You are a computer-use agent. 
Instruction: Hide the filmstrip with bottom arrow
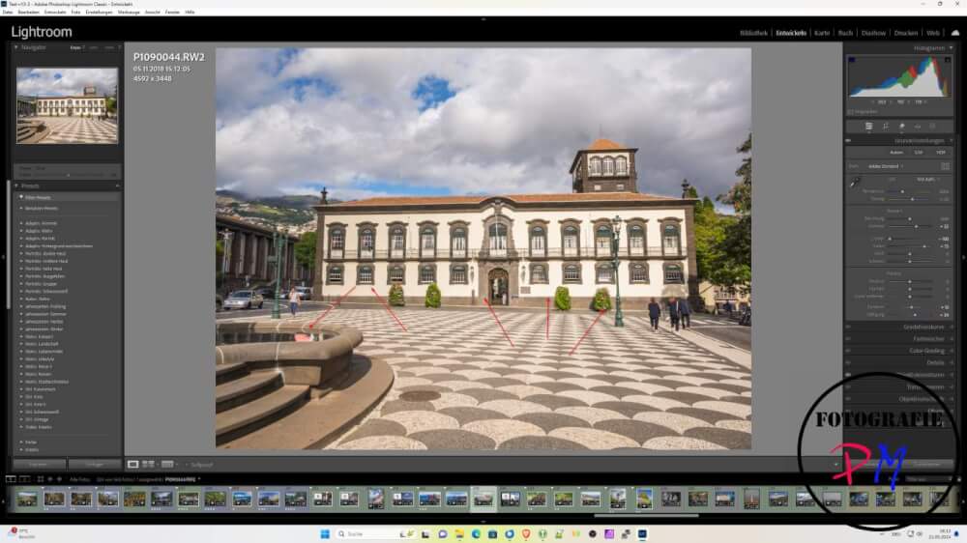(x=483, y=522)
